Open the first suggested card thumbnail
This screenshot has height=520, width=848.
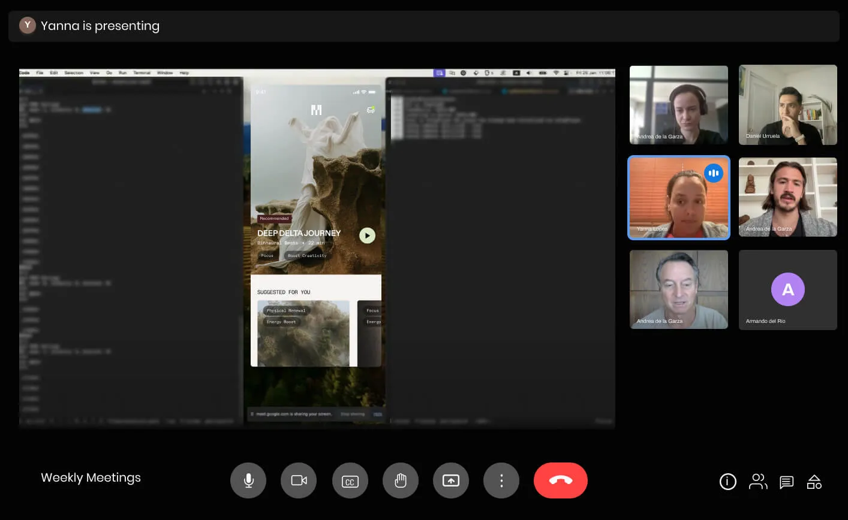(x=303, y=333)
